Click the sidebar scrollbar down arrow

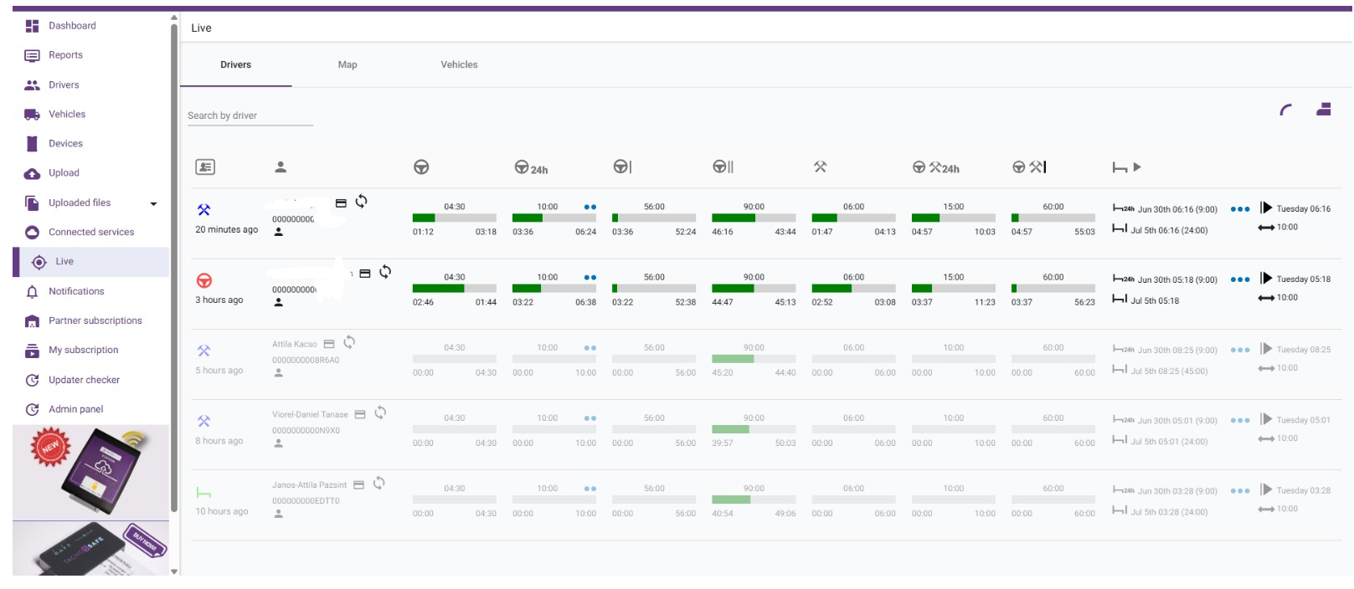[x=174, y=571]
